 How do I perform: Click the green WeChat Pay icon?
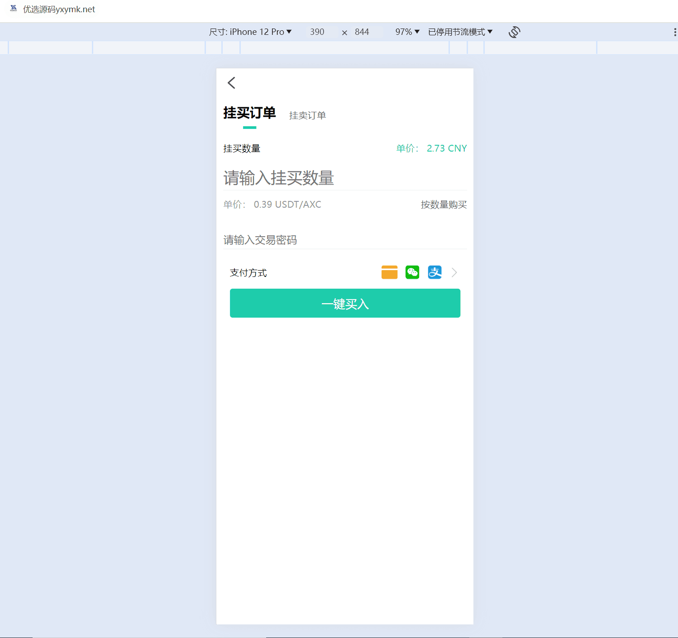pos(412,272)
